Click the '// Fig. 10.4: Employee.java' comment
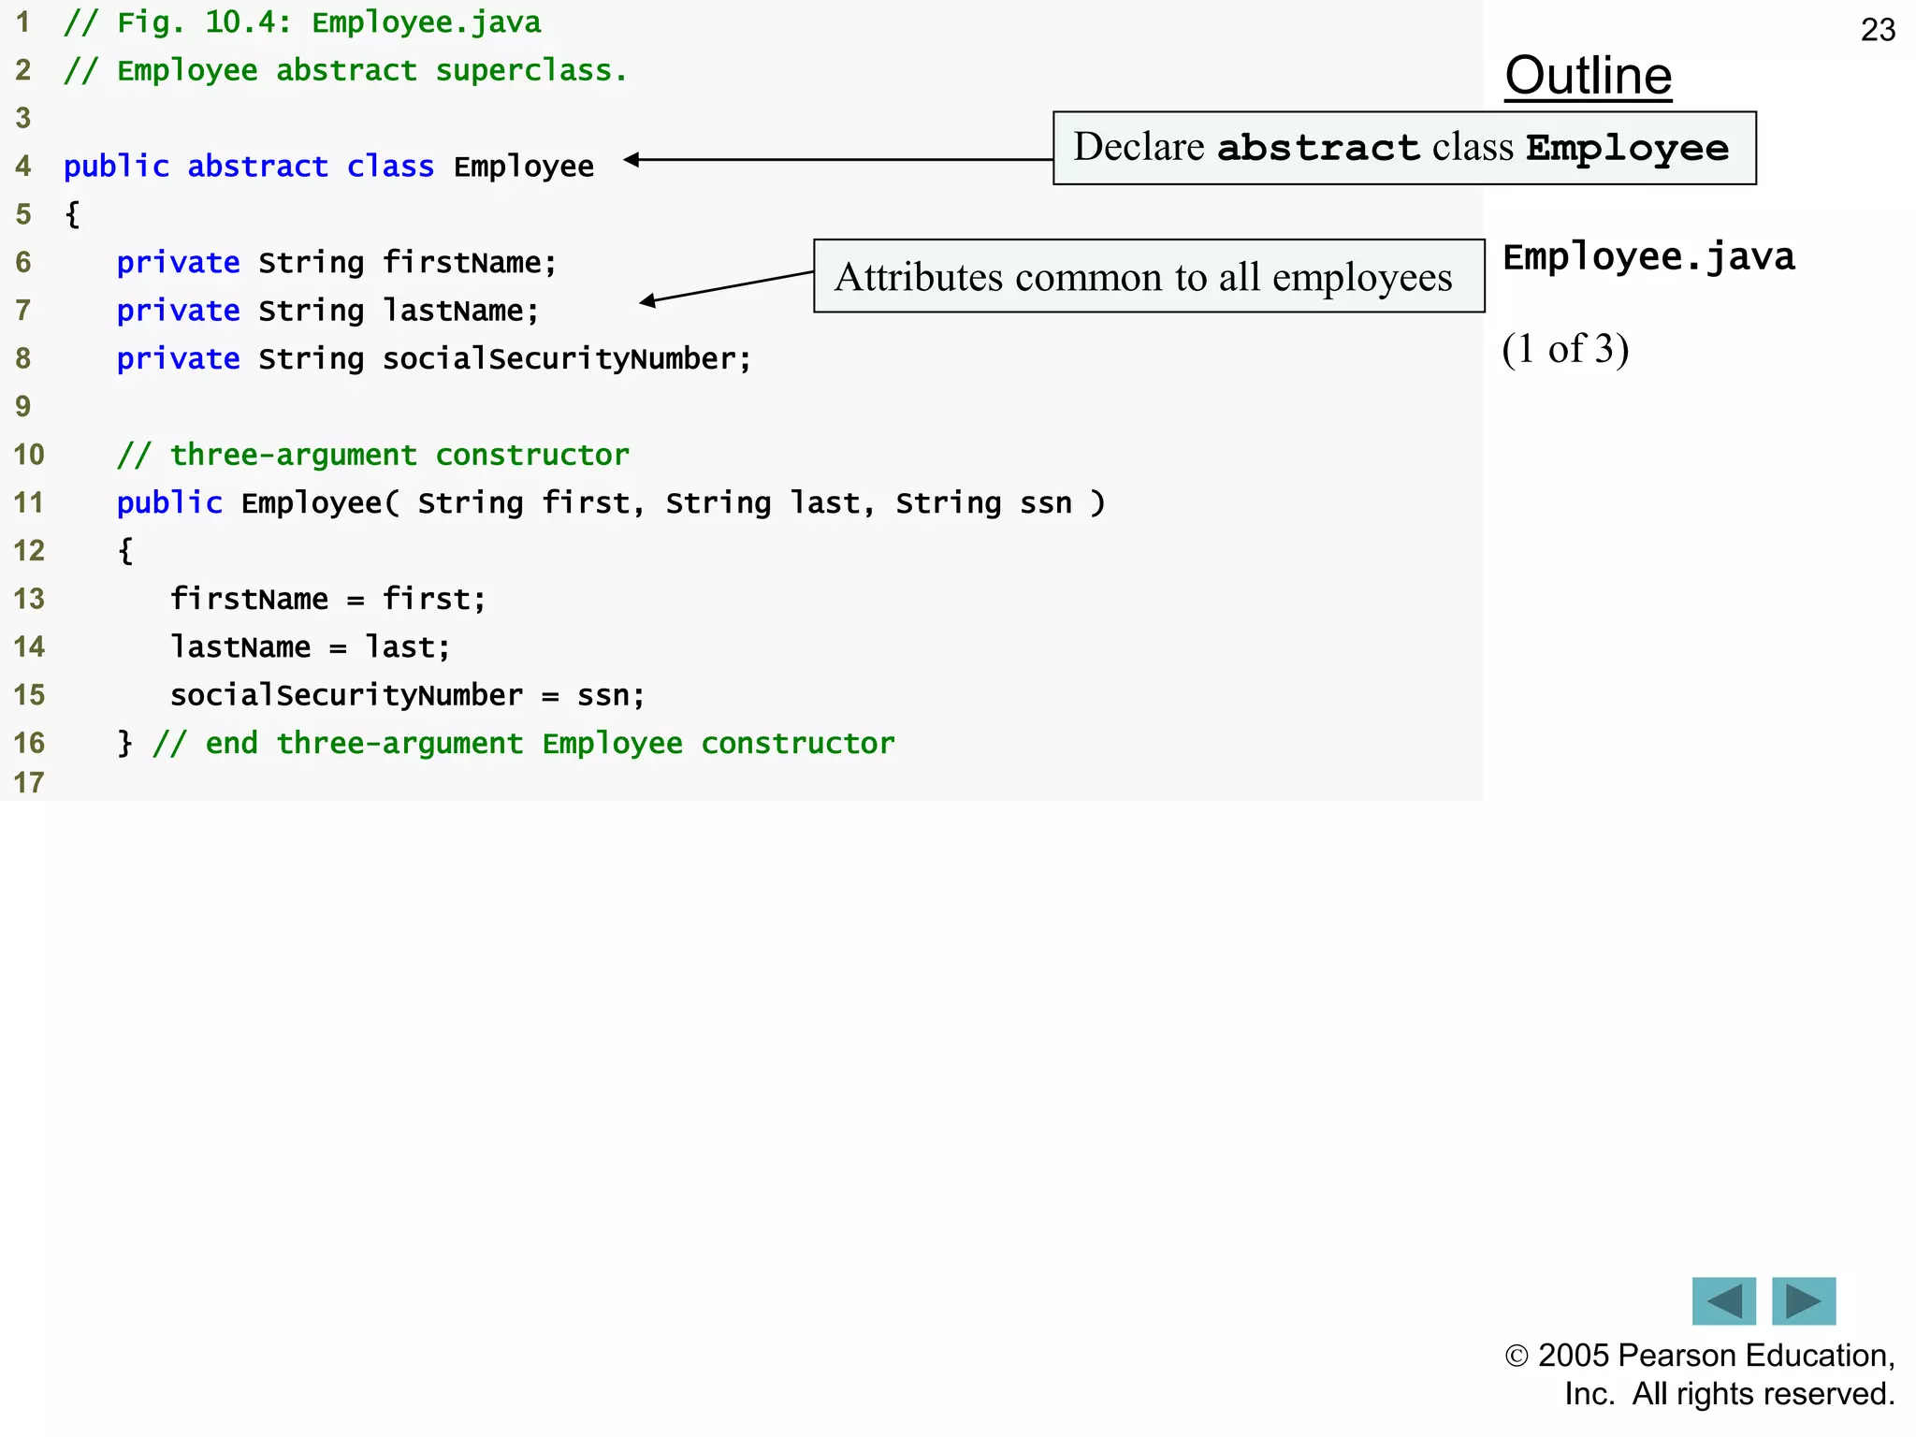This screenshot has height=1437, width=1916. (x=302, y=22)
